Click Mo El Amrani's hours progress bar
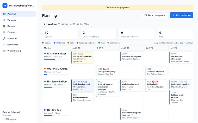Viewport: 198px width, 123px height. pos(56,74)
